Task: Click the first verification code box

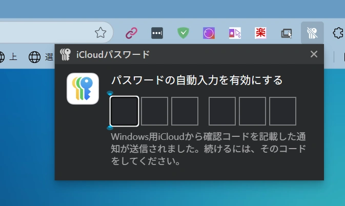Action: [x=124, y=111]
